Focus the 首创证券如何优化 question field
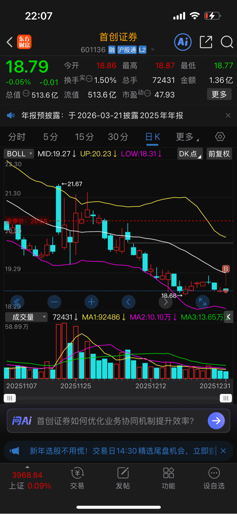Screen dimensions: 237x514 (x=115, y=421)
